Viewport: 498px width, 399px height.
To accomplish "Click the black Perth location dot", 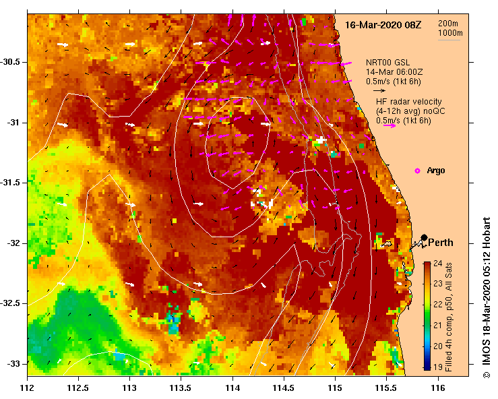I will pyautogui.click(x=424, y=237).
